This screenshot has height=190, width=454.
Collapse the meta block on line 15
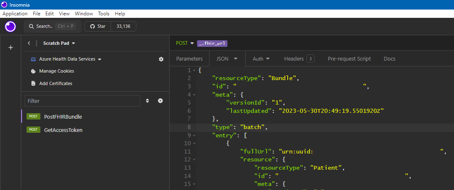pyautogui.click(x=194, y=184)
